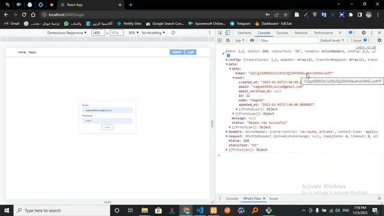The width and height of the screenshot is (384, 216).
Task: Open File Explorer from the taskbar
Action: coord(145,211)
